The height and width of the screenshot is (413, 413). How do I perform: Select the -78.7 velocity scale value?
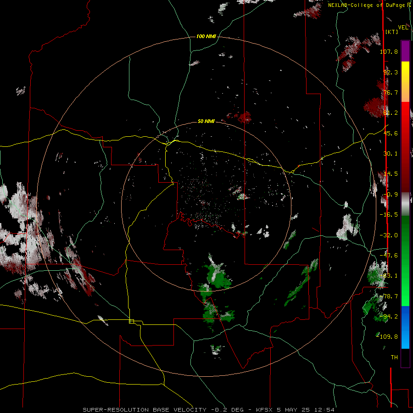[x=389, y=296]
